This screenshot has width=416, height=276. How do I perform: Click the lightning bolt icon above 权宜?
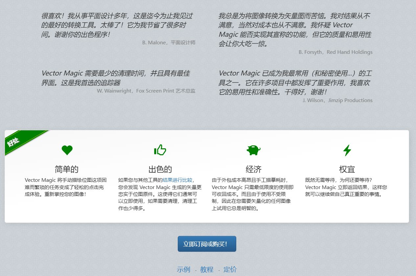click(x=347, y=150)
